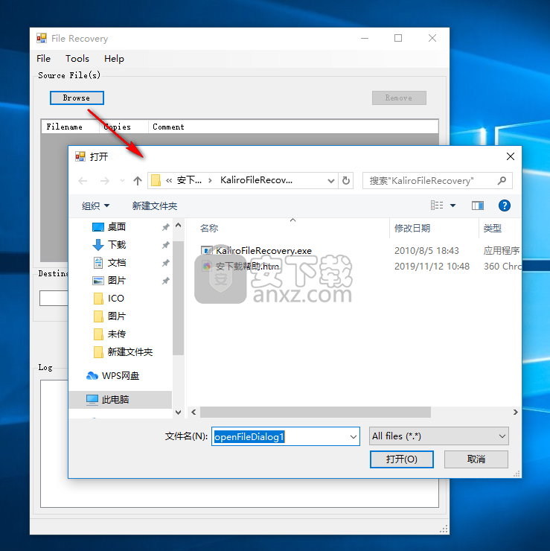Open recent locations dropdown chevron
550x551 pixels.
122,181
